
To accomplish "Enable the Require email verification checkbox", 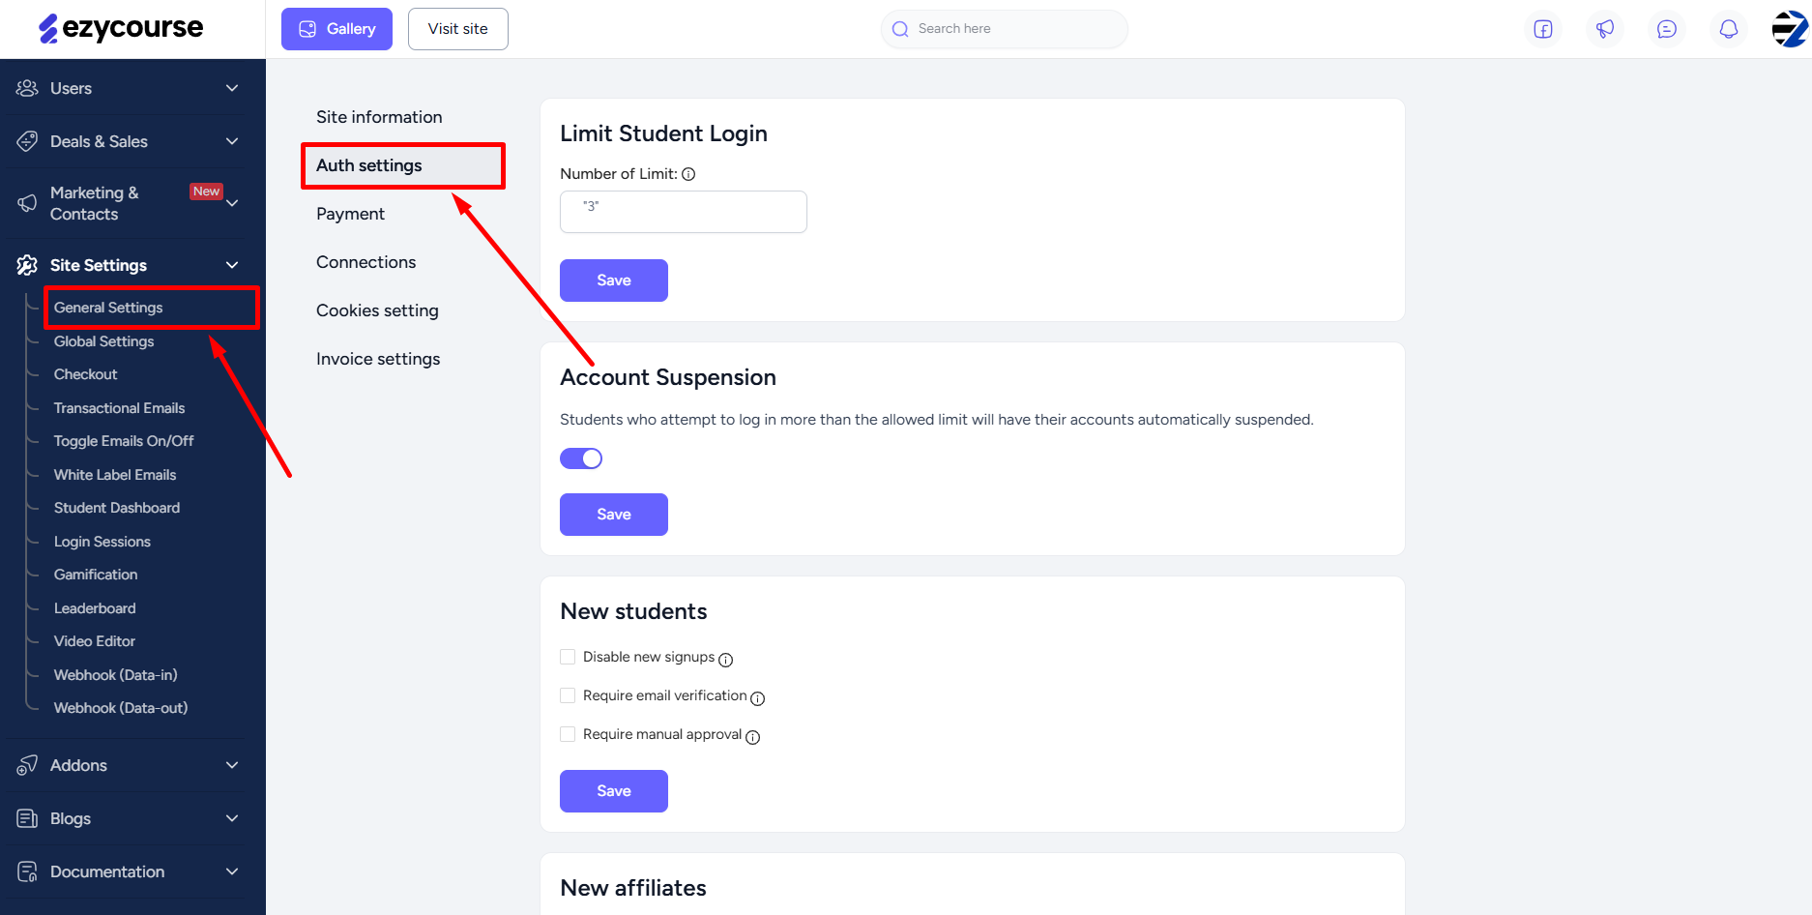I will (x=568, y=695).
